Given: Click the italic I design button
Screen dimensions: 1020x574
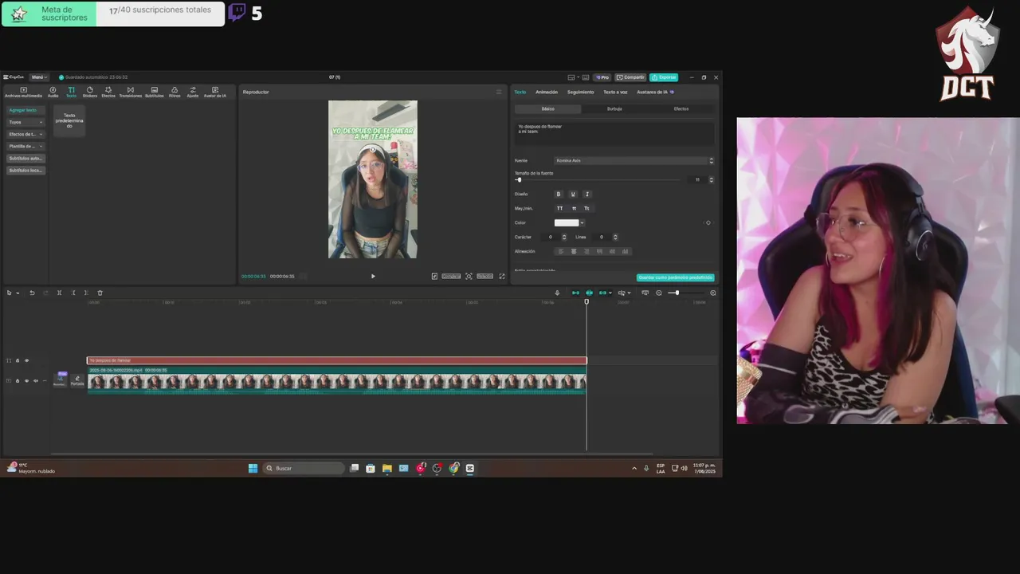Looking at the screenshot, I should click(x=587, y=194).
